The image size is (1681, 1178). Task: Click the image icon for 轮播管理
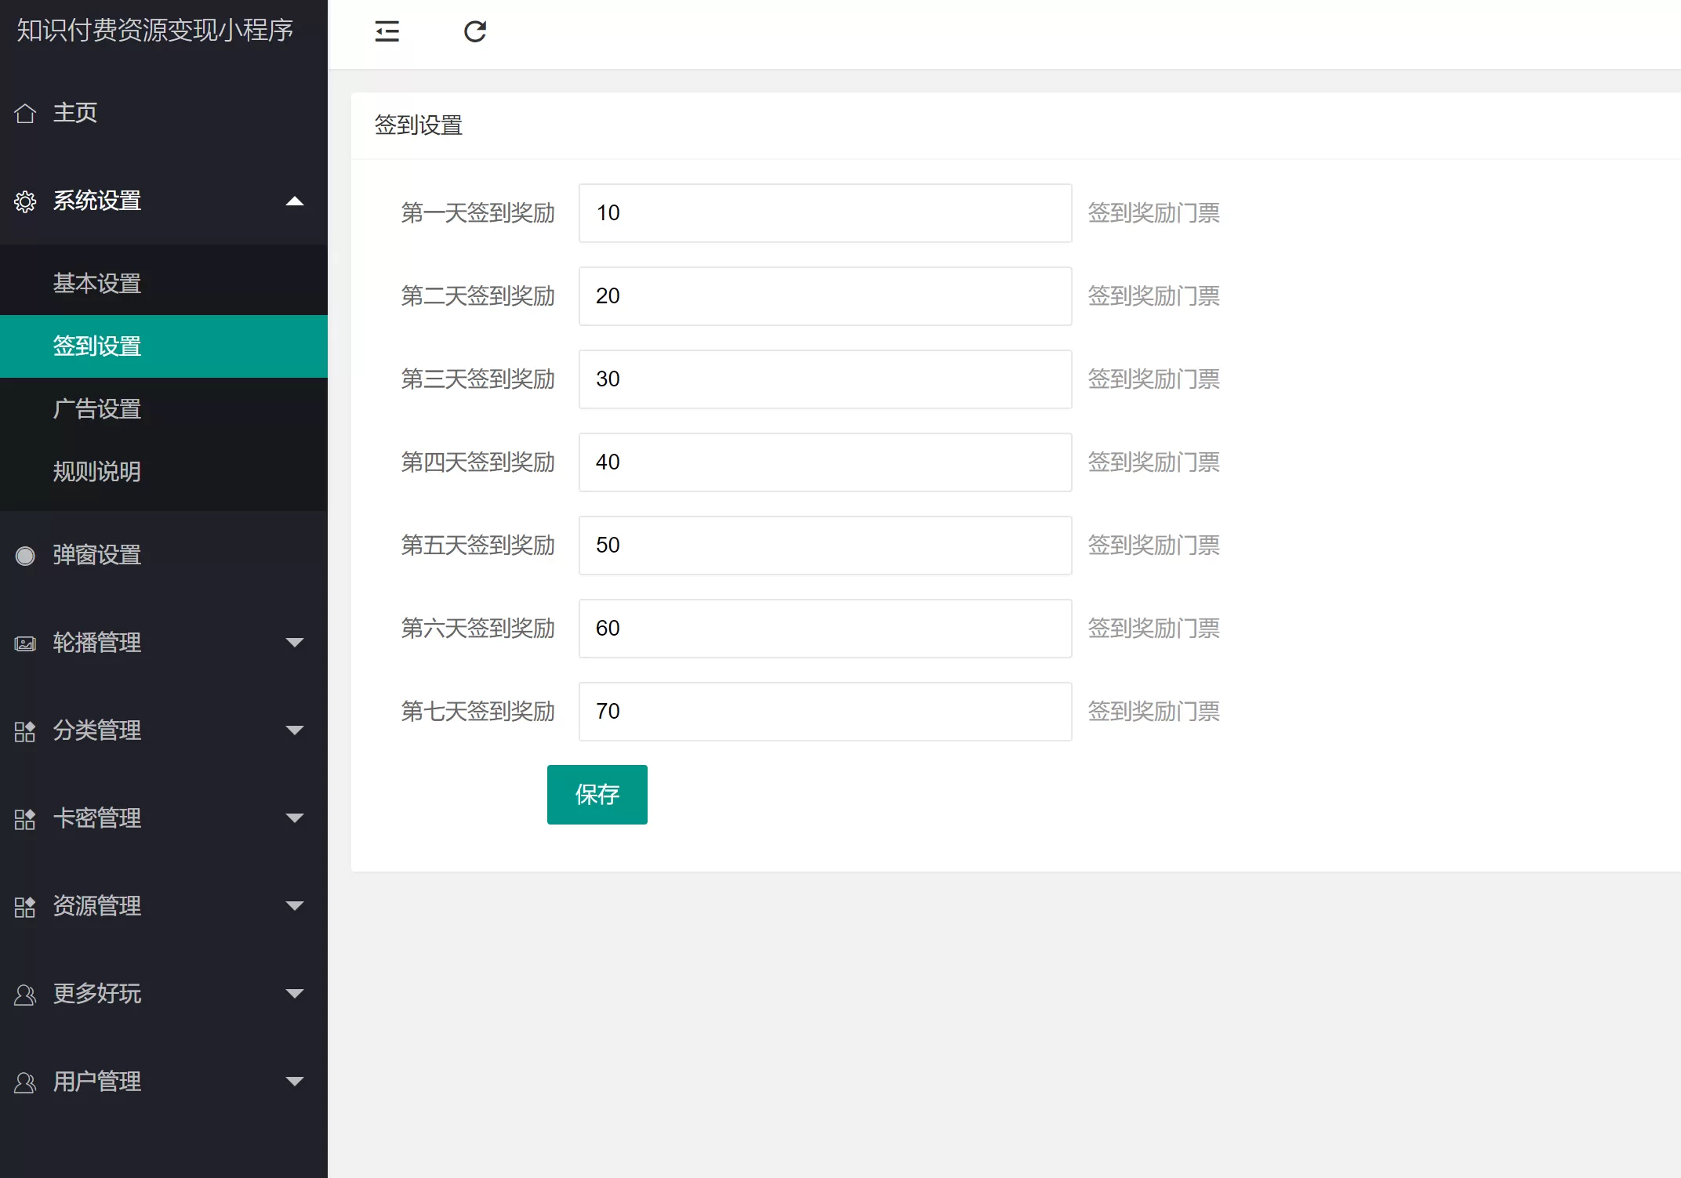[25, 643]
